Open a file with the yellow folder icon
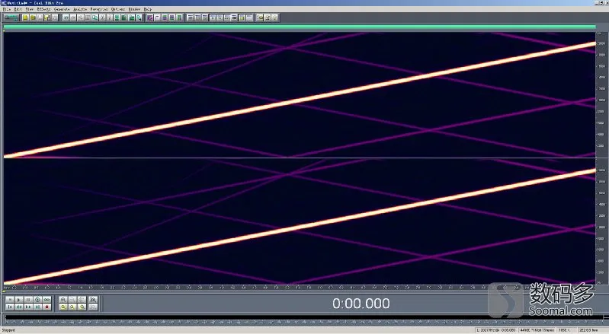609x334 pixels. point(33,17)
